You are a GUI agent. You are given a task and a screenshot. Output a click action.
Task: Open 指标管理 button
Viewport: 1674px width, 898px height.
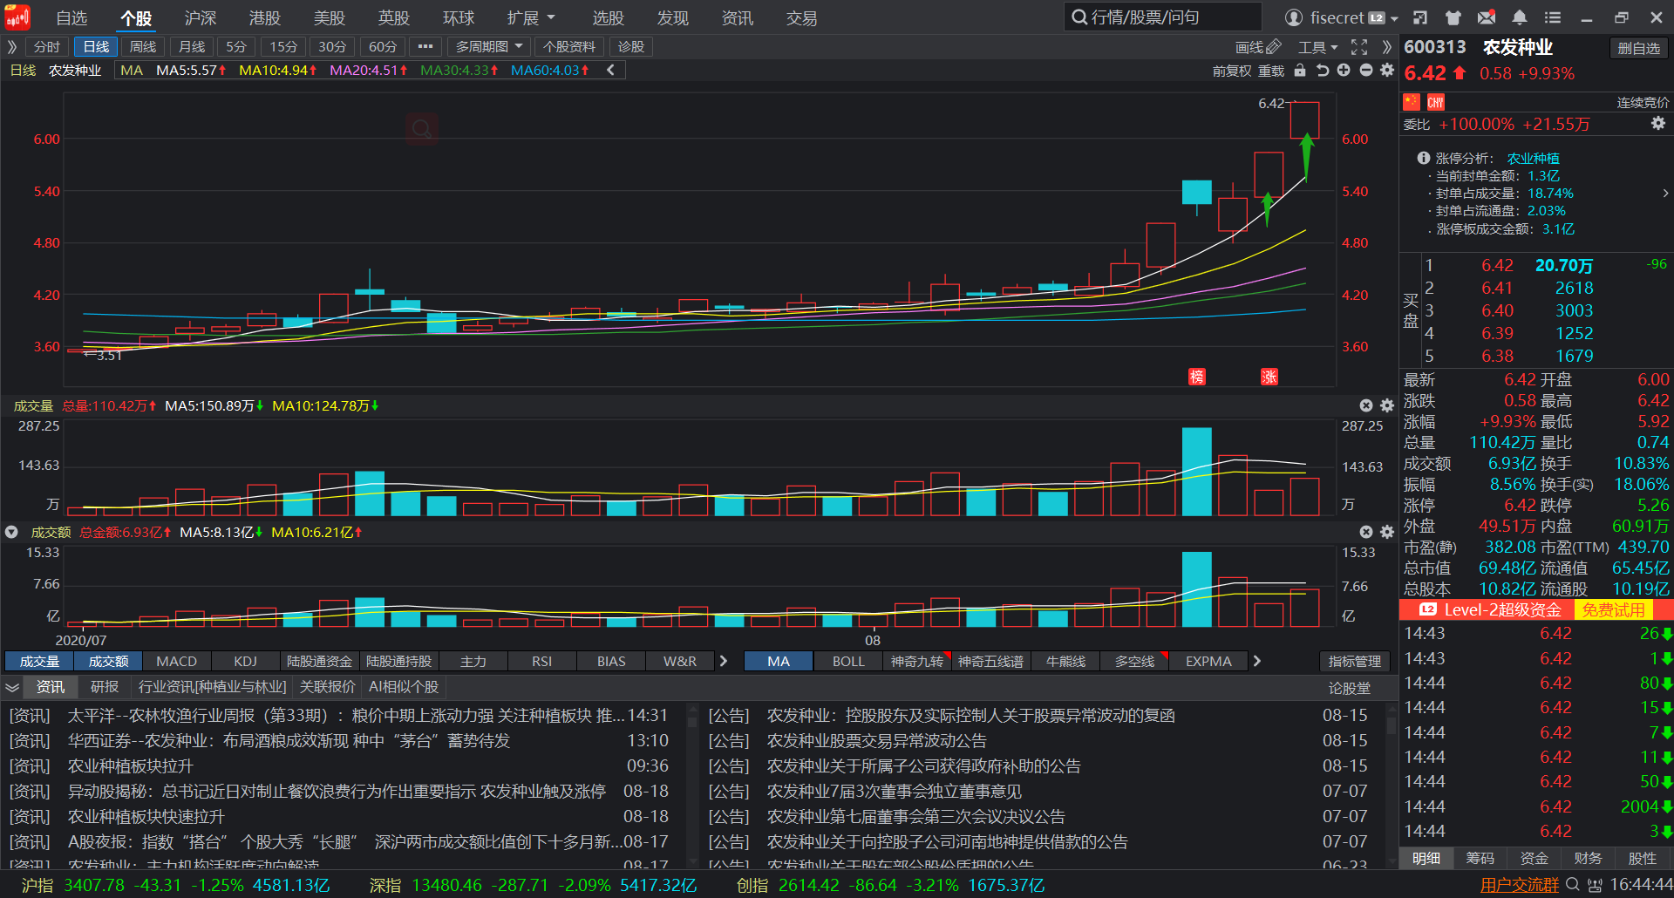point(1354,662)
